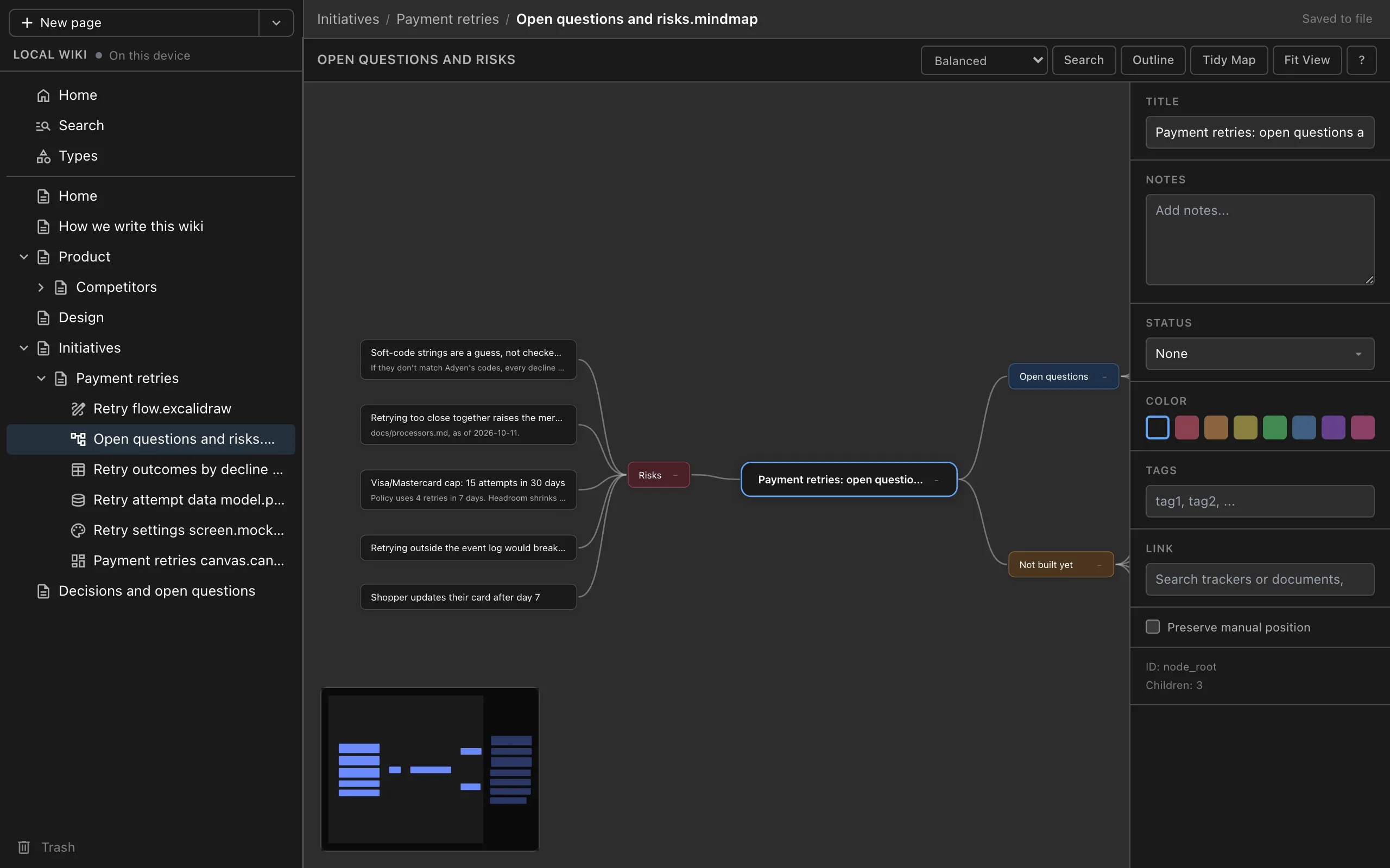Viewport: 1390px width, 868px height.
Task: Click document icon beside Initiatives page
Action: coord(43,348)
